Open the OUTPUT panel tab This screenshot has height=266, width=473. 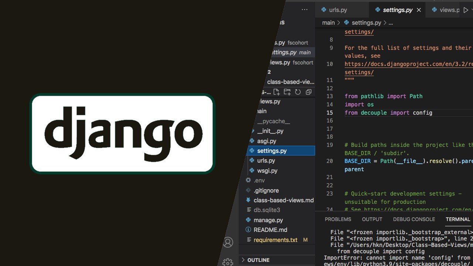[x=372, y=219]
